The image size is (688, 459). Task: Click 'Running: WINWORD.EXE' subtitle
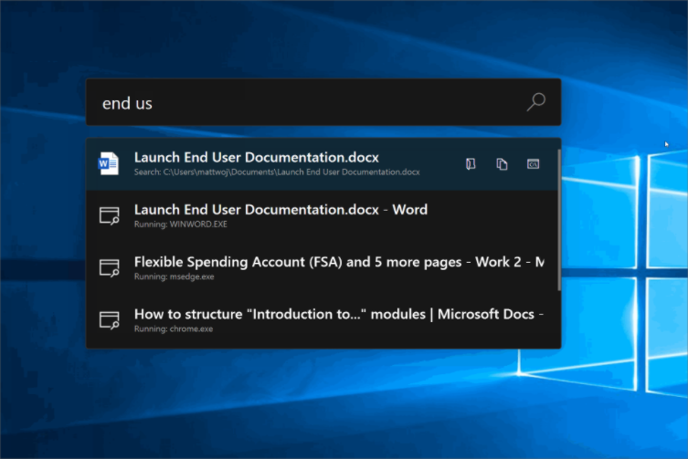tap(181, 224)
